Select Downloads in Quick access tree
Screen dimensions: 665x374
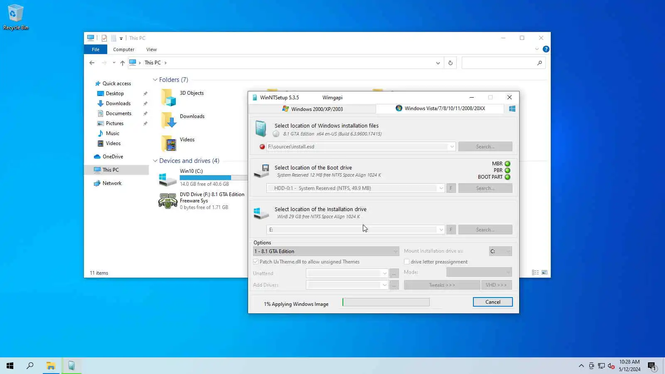[118, 103]
